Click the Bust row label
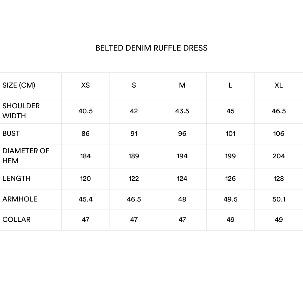 11,133
